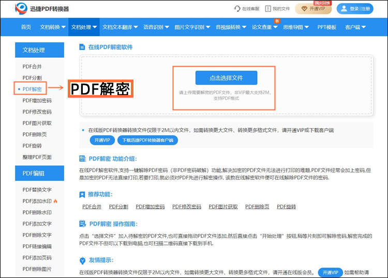This screenshot has height=278, width=388.
Task: Click the document icon beside 在线PDF解密软件
Action: pos(82,47)
